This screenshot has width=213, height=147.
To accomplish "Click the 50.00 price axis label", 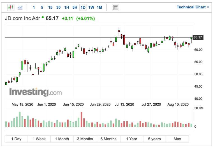I will point(198,74).
